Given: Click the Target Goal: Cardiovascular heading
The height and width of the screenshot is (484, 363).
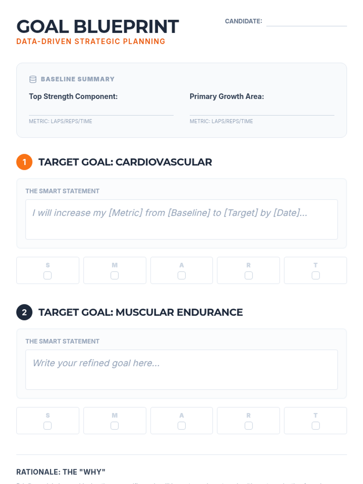Looking at the screenshot, I should pos(125,162).
